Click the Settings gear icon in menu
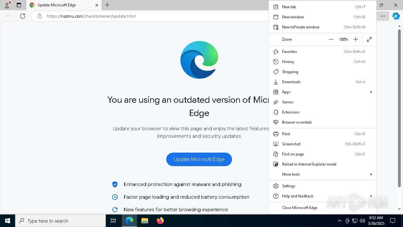This screenshot has width=403, height=227. pos(276,186)
